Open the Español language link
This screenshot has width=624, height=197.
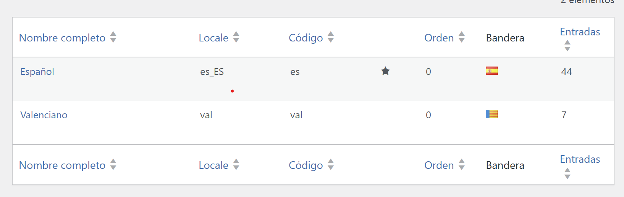pos(37,71)
